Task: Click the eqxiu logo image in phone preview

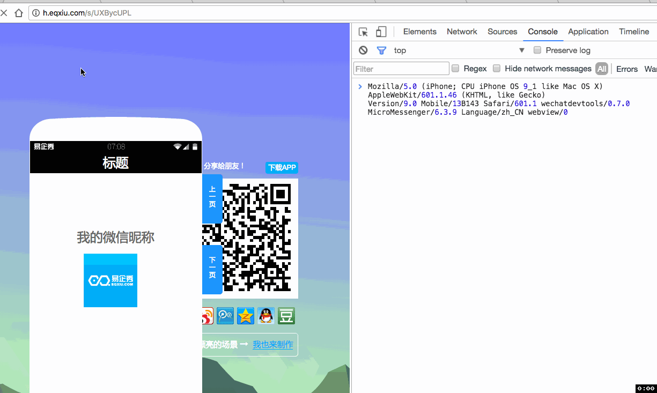Action: pos(110,280)
